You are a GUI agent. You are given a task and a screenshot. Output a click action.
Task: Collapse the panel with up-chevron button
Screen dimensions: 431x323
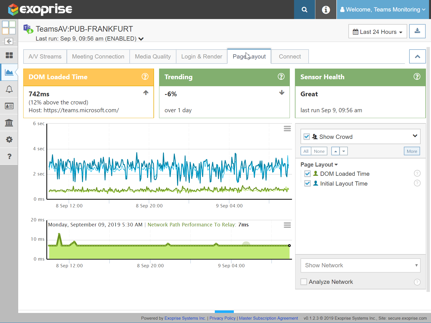[x=417, y=57]
